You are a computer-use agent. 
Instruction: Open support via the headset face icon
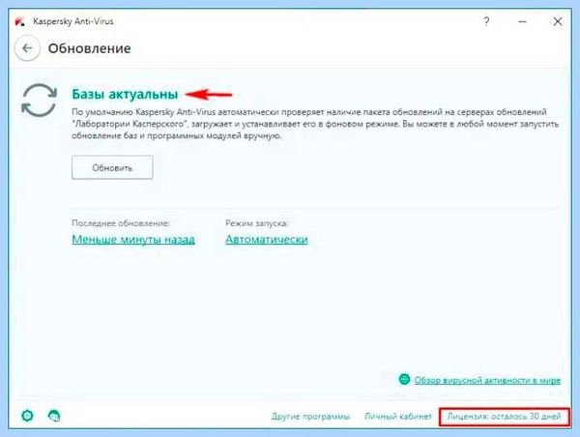pyautogui.click(x=54, y=416)
